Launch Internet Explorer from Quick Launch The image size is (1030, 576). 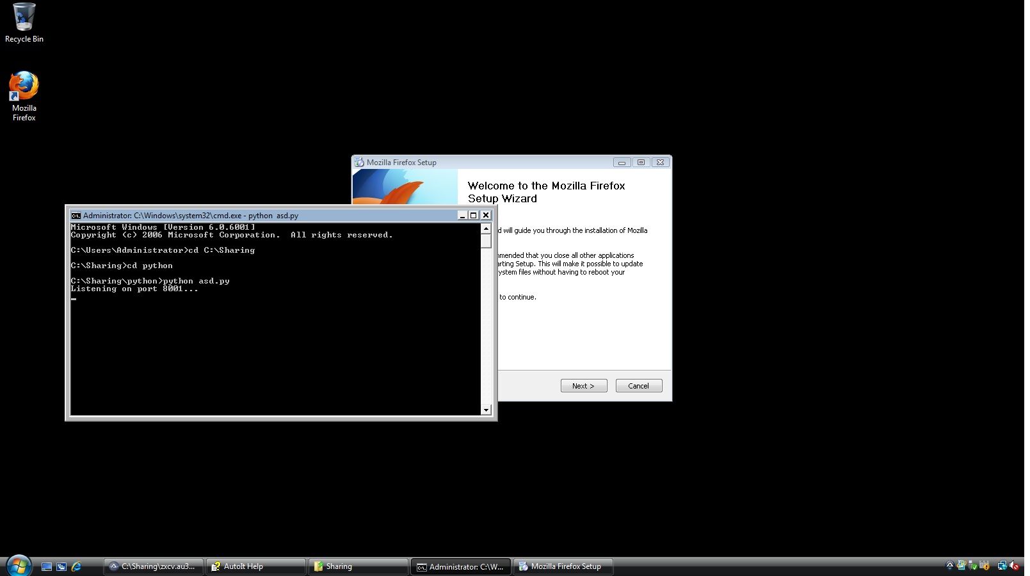[76, 566]
